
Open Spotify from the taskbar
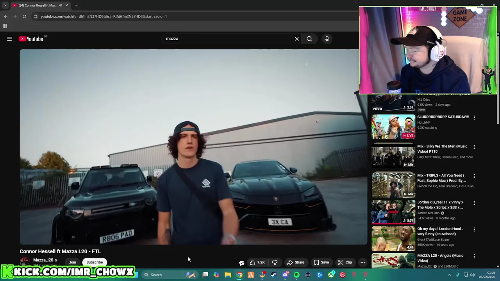[296, 275]
